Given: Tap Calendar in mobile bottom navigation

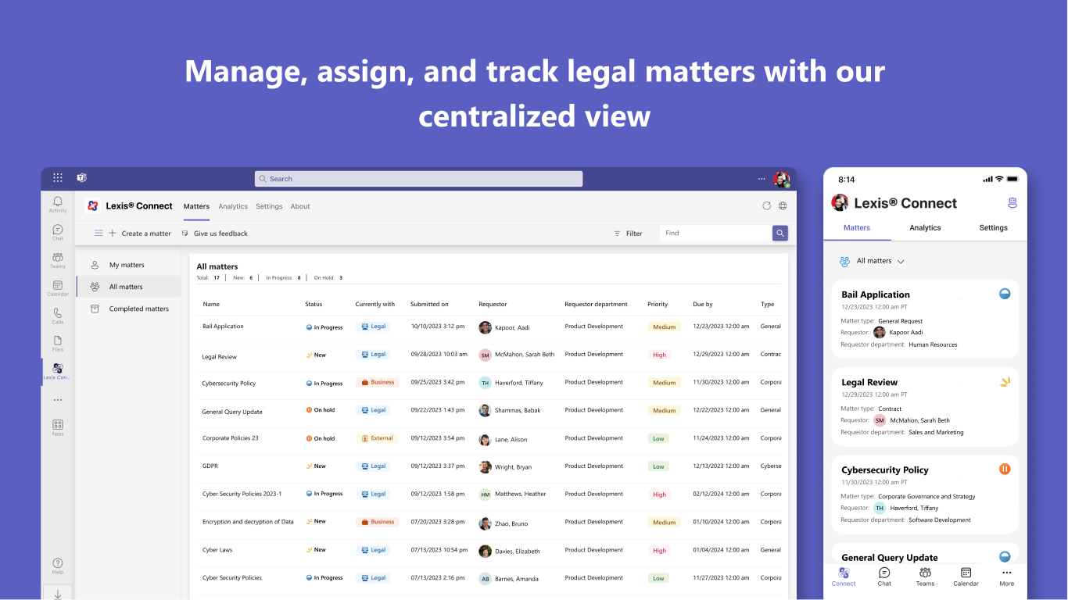Looking at the screenshot, I should pyautogui.click(x=966, y=577).
